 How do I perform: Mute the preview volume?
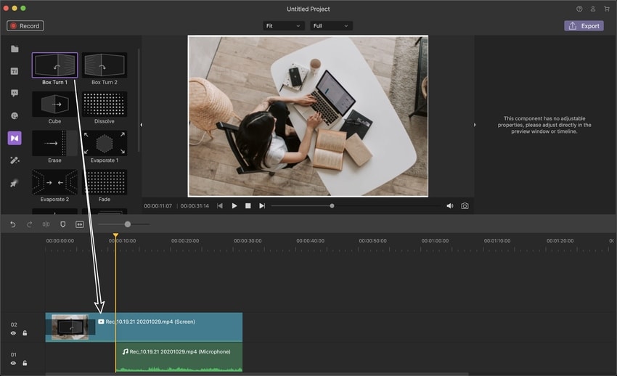point(450,205)
